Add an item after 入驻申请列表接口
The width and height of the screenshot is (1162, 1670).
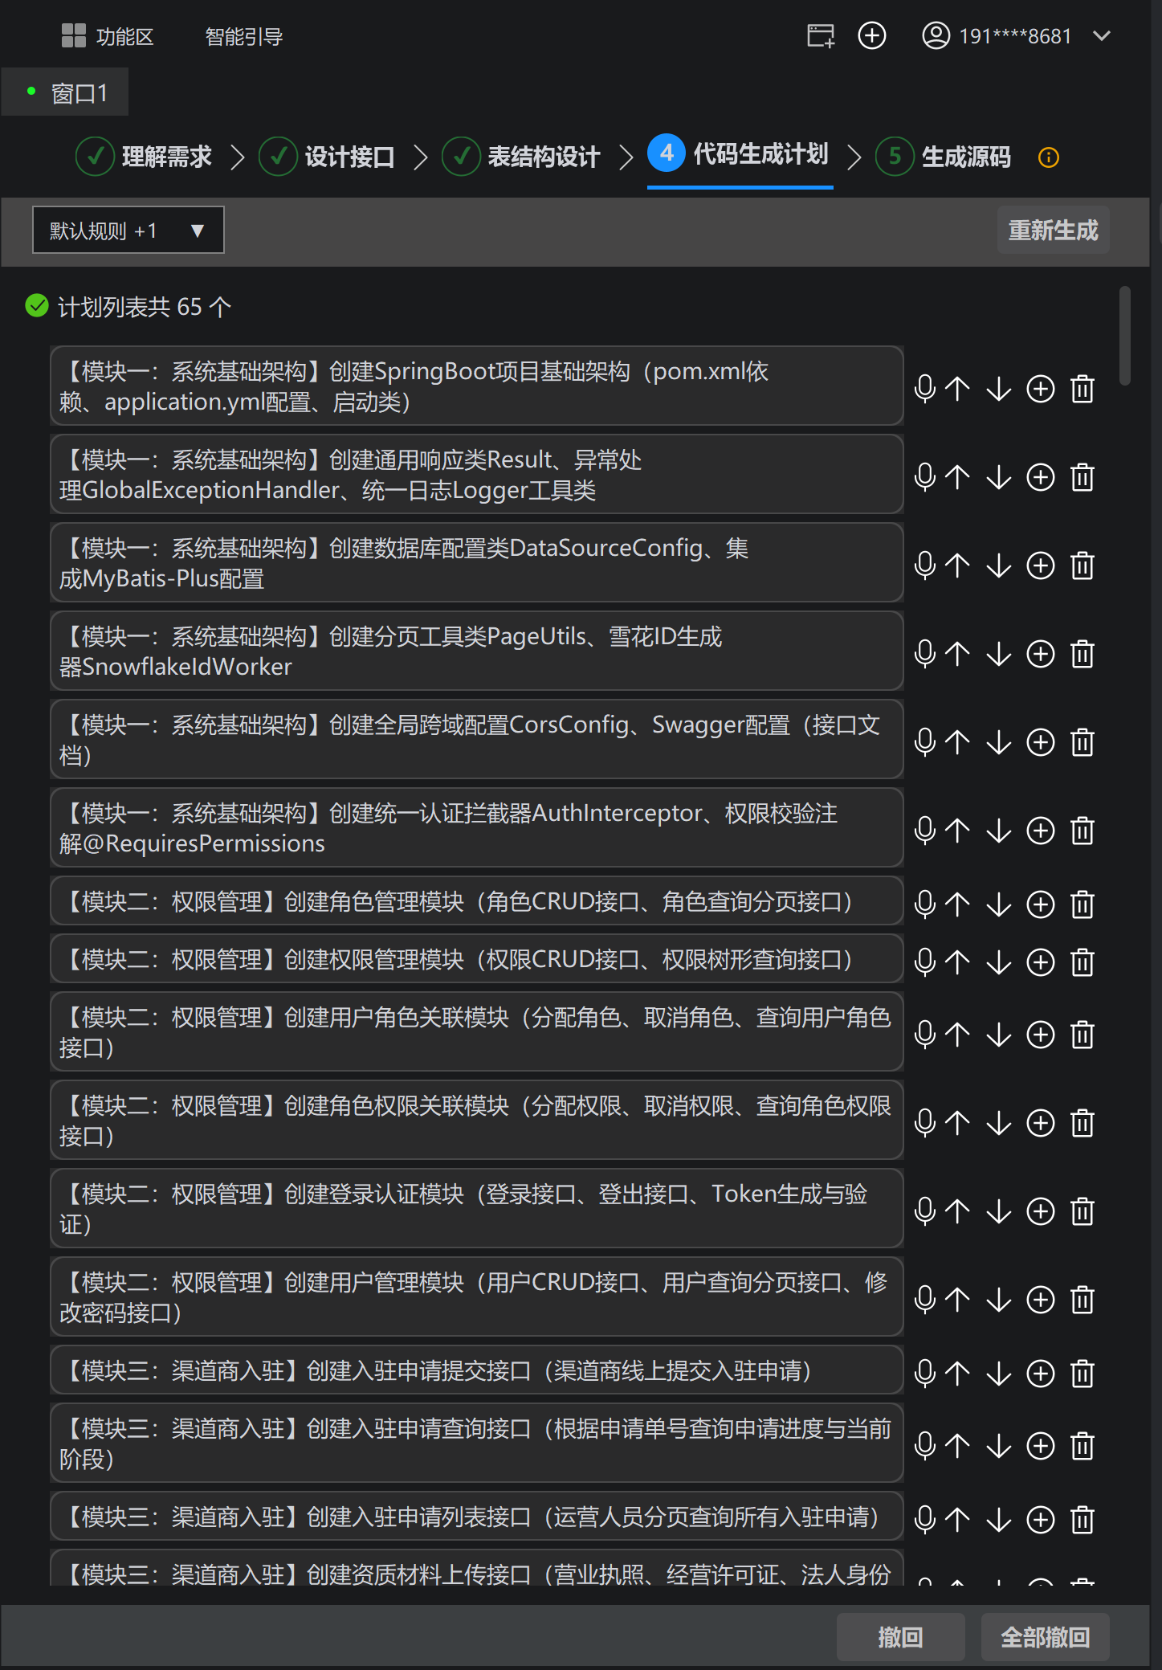pos(1041,1520)
